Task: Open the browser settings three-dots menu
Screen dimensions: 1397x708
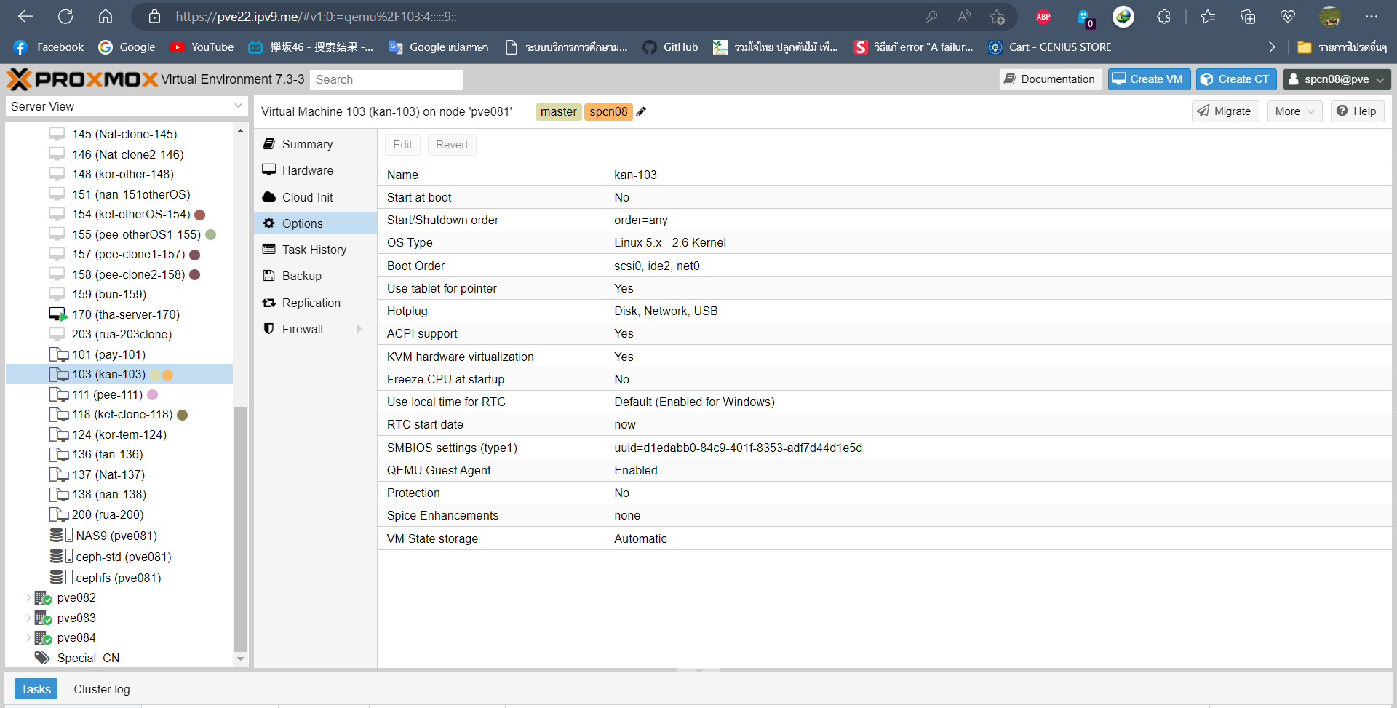Action: click(x=1372, y=16)
